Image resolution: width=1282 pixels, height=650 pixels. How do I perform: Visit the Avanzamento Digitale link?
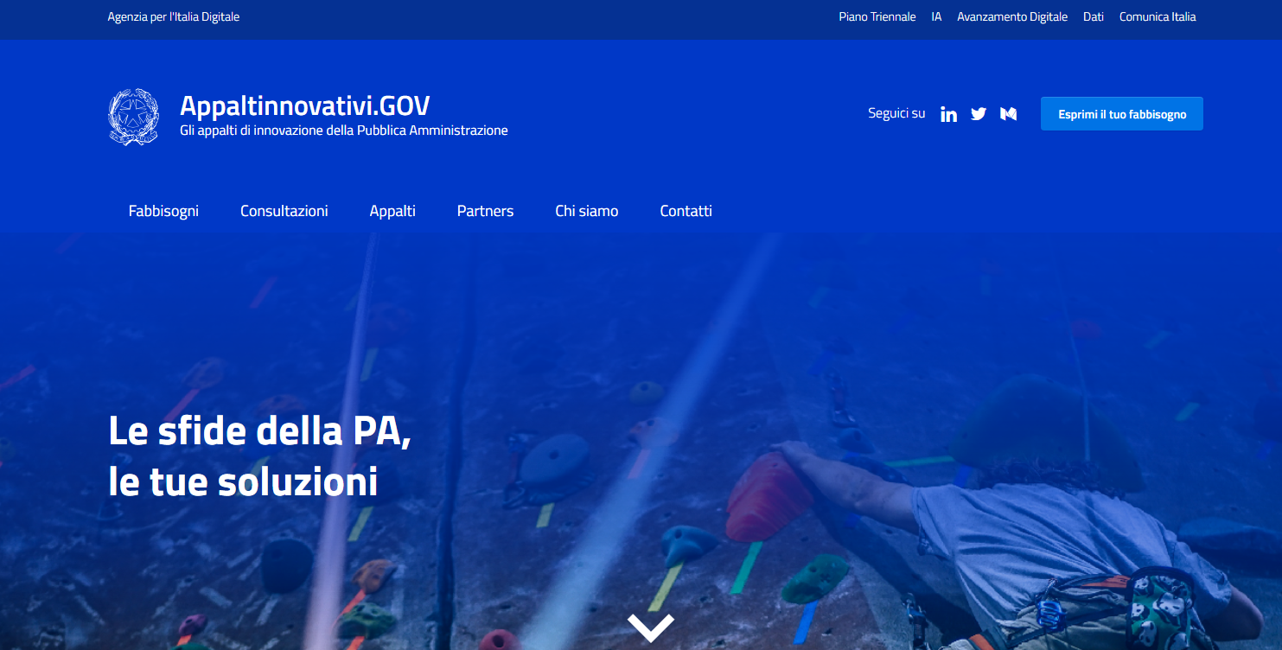click(x=1011, y=17)
